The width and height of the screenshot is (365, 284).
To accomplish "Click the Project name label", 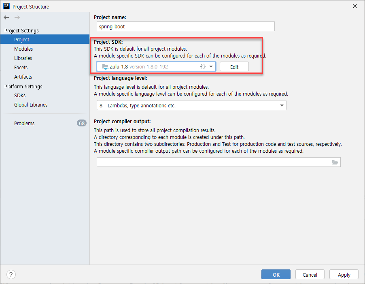I will click(110, 17).
